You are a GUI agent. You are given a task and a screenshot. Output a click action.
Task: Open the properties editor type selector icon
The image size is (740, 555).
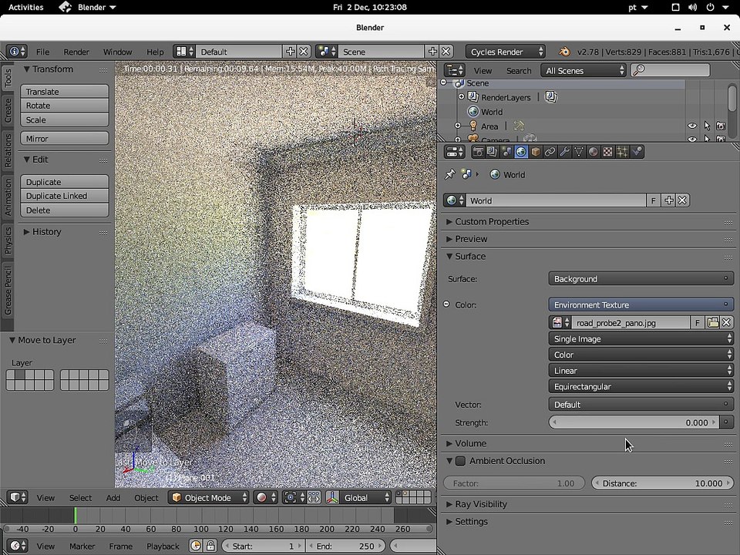tap(455, 152)
